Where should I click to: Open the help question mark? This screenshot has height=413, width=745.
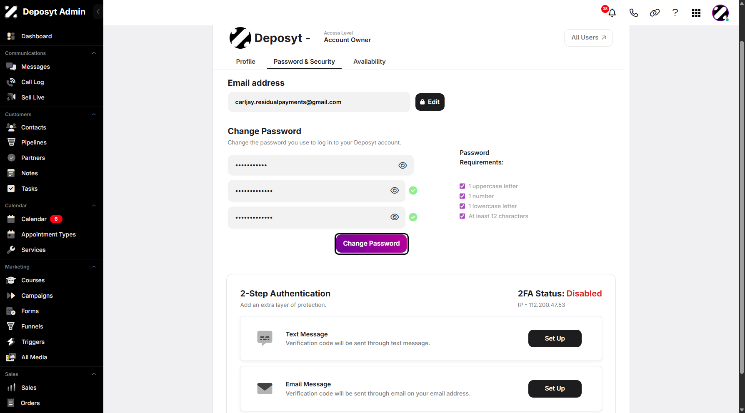[x=675, y=12]
